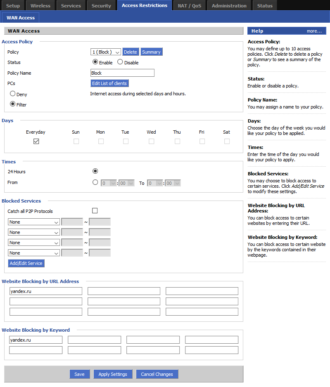Delete the current access policy
330x387 pixels.
tap(131, 52)
